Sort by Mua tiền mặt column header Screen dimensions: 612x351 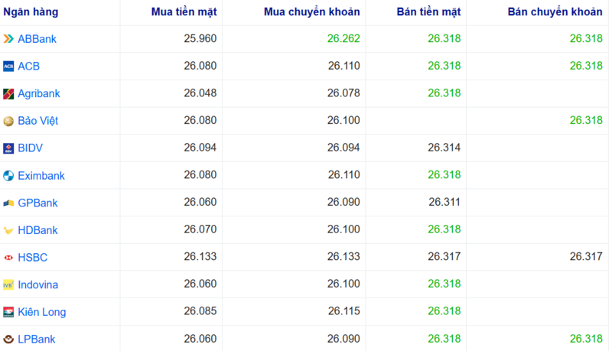click(184, 12)
